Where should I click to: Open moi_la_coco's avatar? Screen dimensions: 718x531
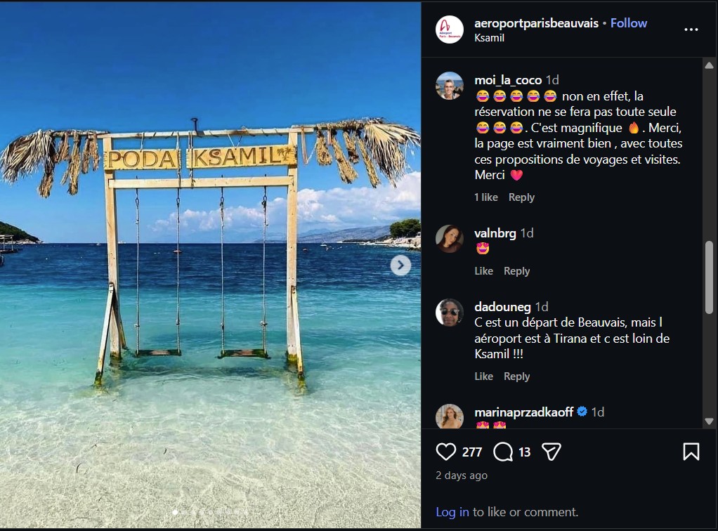click(x=450, y=86)
